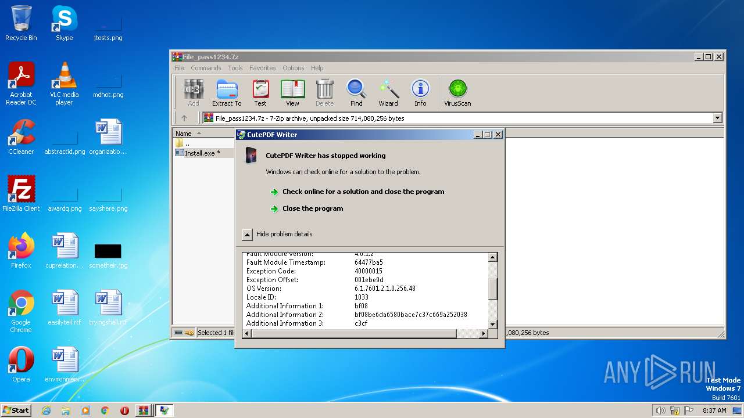
Task: Open the Help menu in WinRAR
Action: (x=317, y=68)
